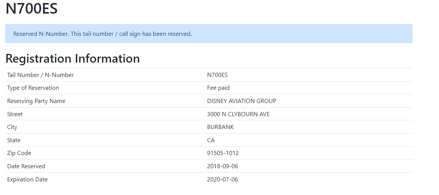Click the CA state value
Screen dimensions: 439x195
point(211,140)
